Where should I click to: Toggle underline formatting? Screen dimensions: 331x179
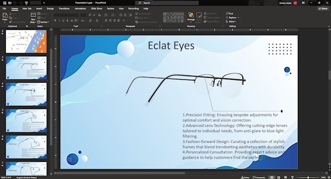(63, 20)
